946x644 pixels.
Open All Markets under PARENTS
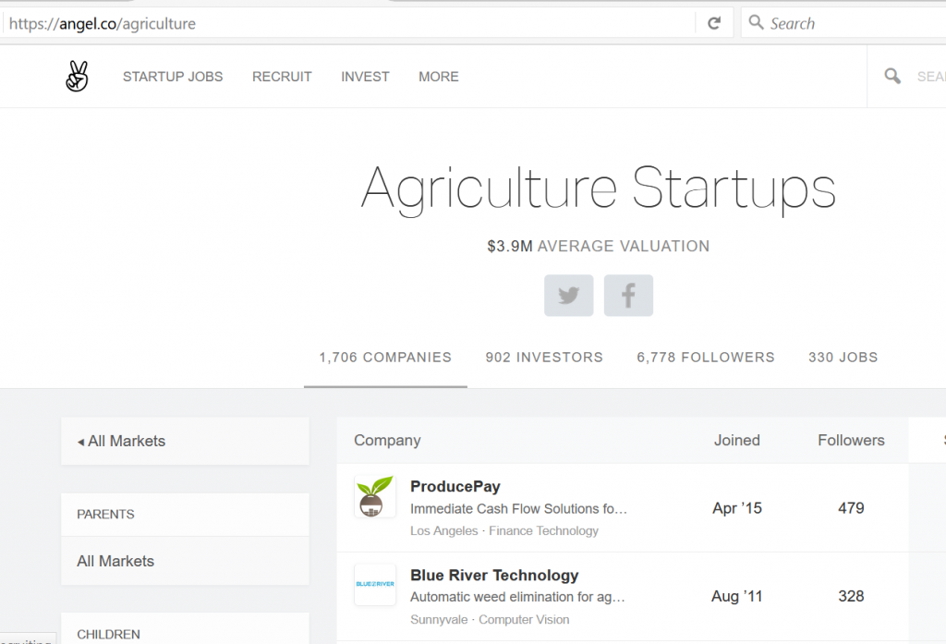coord(185,562)
